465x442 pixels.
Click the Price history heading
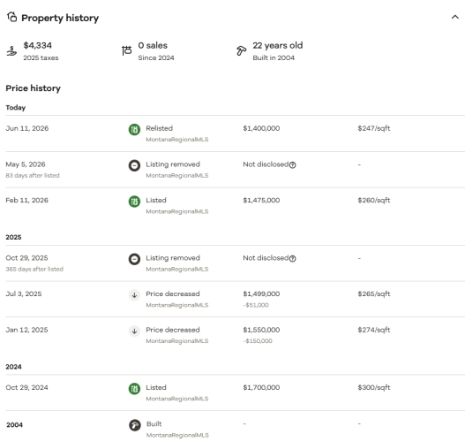coord(34,88)
